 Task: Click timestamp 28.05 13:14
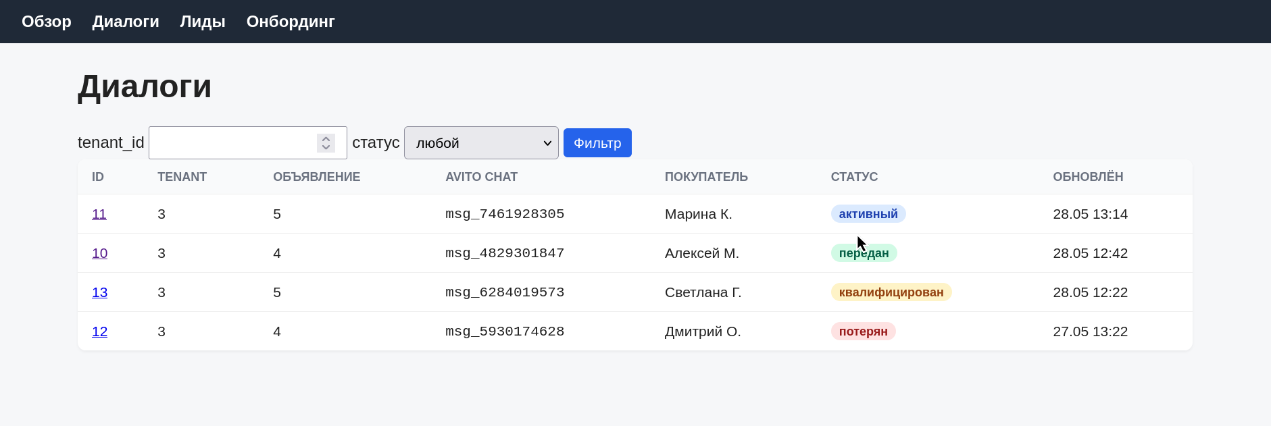(1090, 214)
